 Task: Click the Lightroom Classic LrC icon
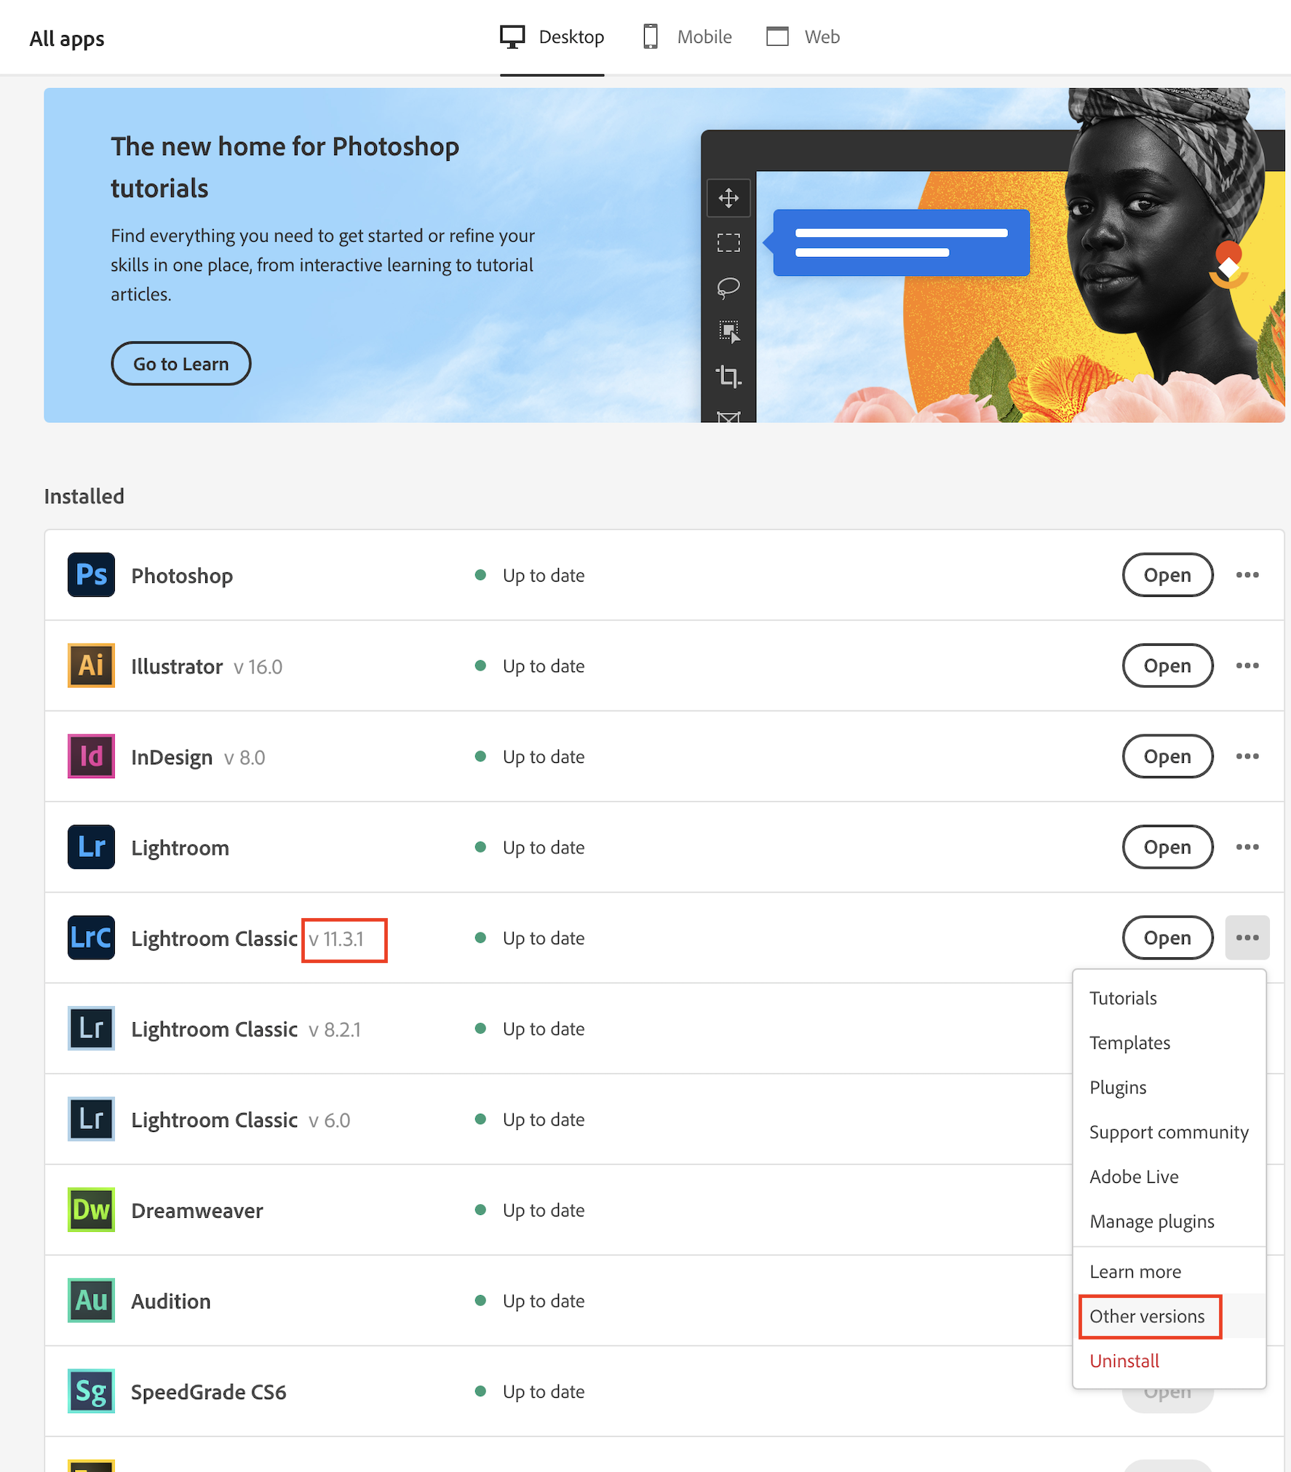(91, 938)
